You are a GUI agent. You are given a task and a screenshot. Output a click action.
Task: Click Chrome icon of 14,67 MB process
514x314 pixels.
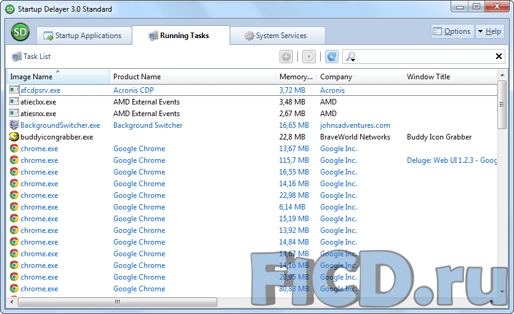[x=14, y=254]
